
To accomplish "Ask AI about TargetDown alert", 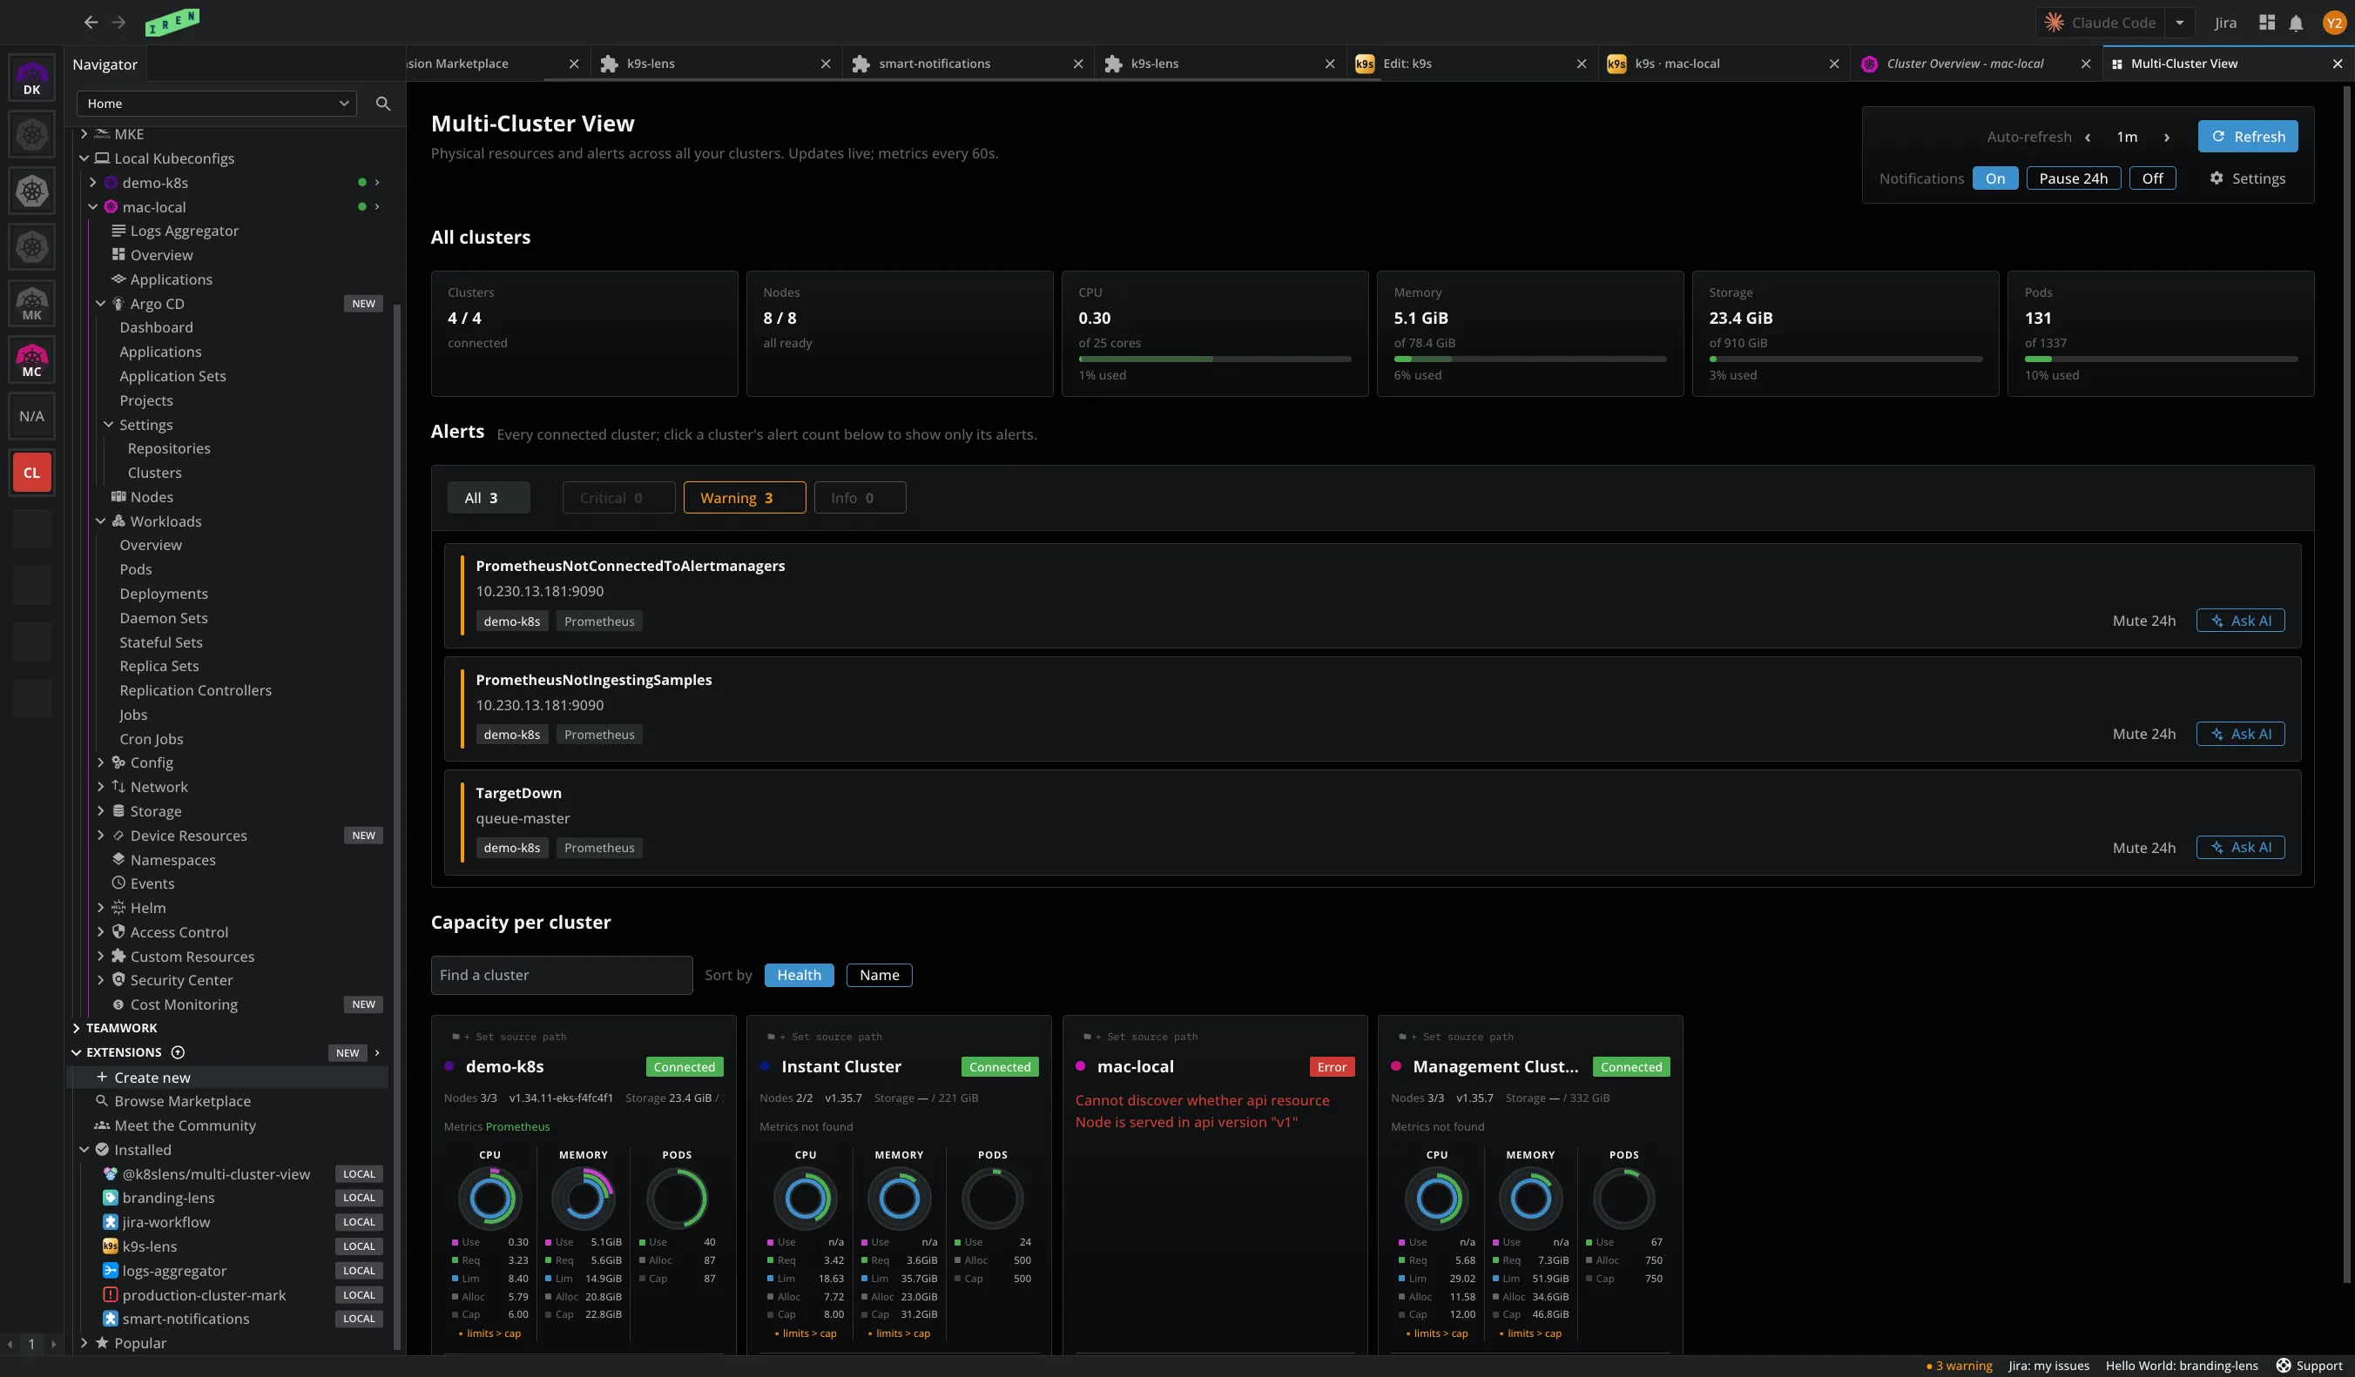I will [2240, 847].
